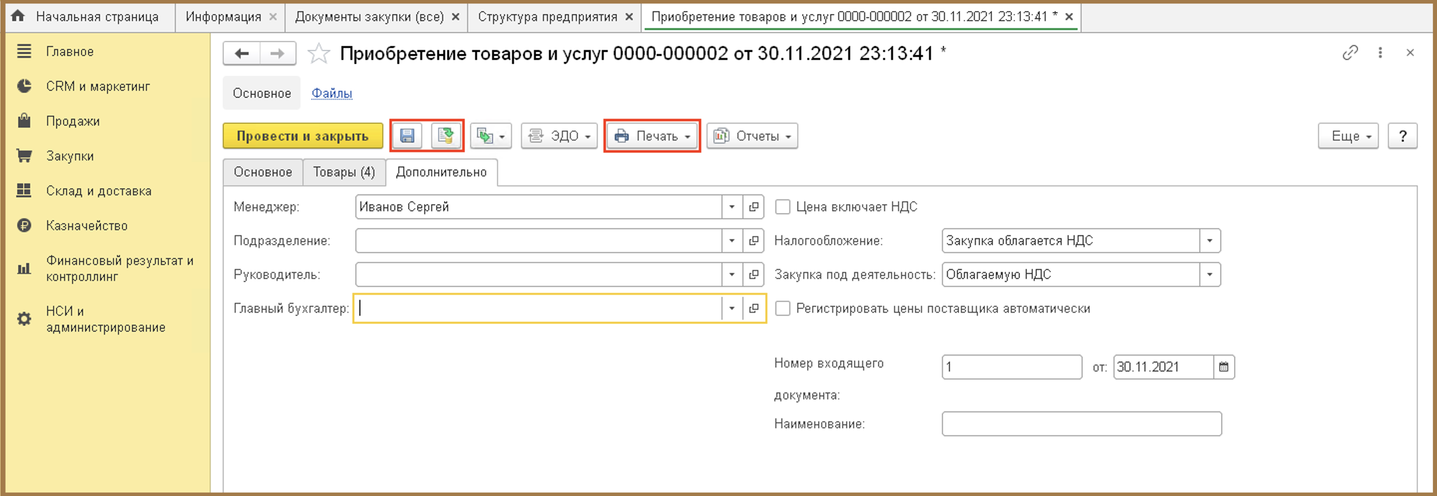Screen dimensions: 1437x496
Task: Open the Закупка под деятельность dropdown
Action: (1210, 274)
